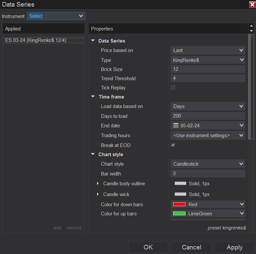Open the Type dropdown showing KingRenko$
Screen dimensions: 256x254
click(x=208, y=60)
